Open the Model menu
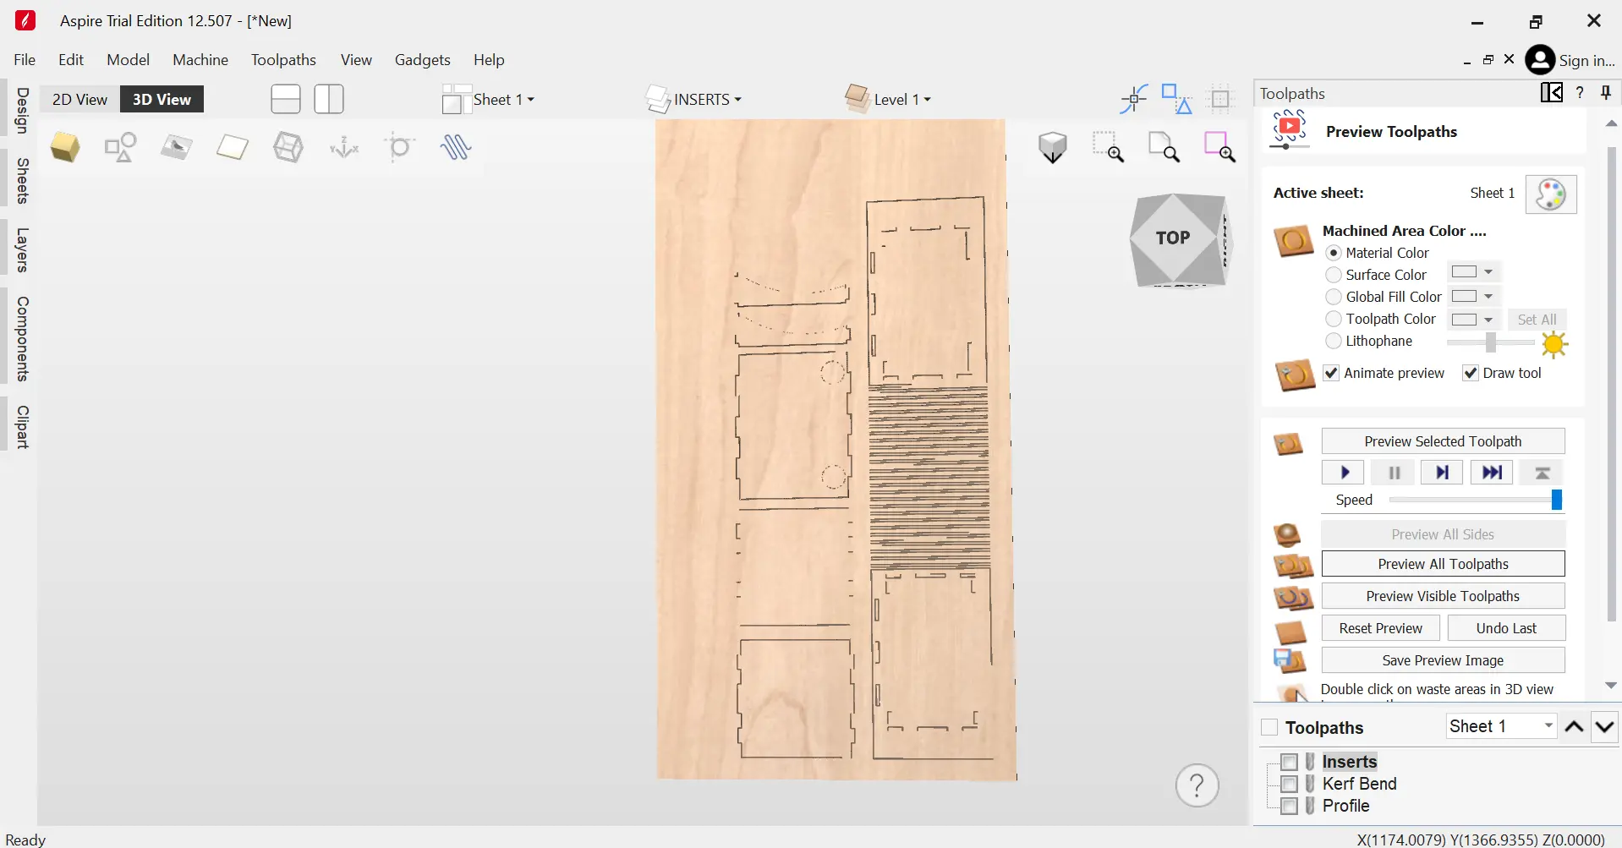This screenshot has height=848, width=1622. click(x=128, y=60)
